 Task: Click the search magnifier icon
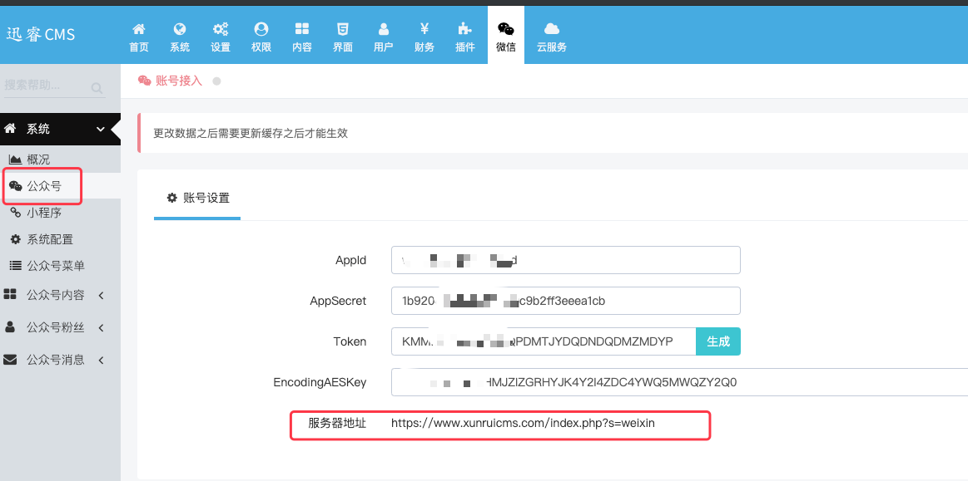coord(97,88)
